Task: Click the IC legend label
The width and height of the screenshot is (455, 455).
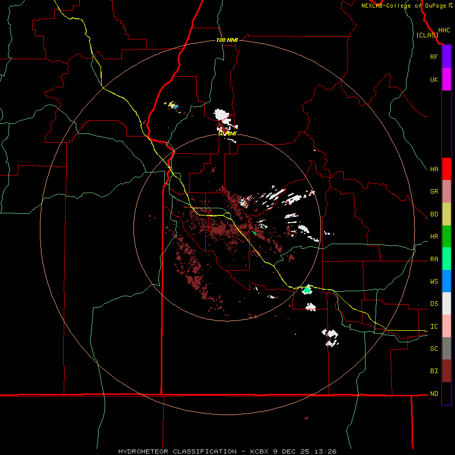Action: 434,327
